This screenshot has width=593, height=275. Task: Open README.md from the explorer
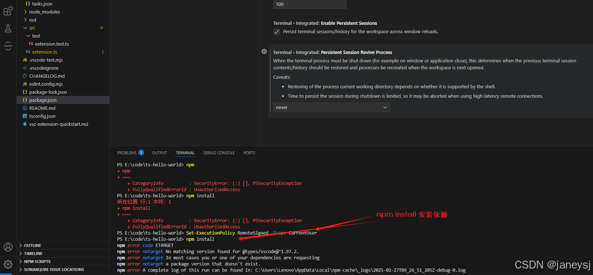[42, 108]
